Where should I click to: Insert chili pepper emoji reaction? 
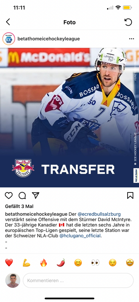[x=61, y=263]
